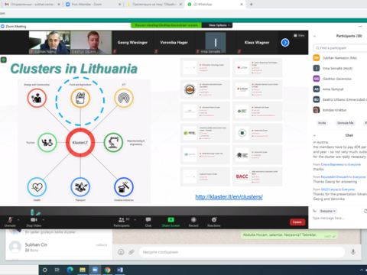Select Giedrius Gecevicius video thumbnail
This screenshot has height=275, width=367.
91,43
